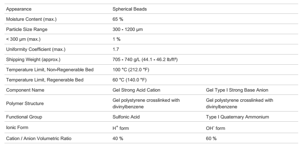
Task: Click the Gel Type I Strong Base Anion cell
Action: 237,90
